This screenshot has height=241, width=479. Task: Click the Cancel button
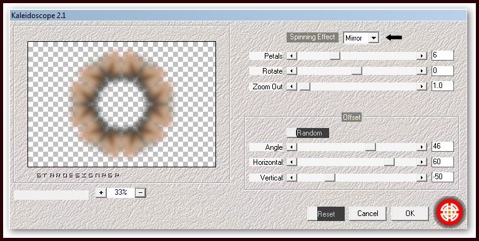coord(367,214)
